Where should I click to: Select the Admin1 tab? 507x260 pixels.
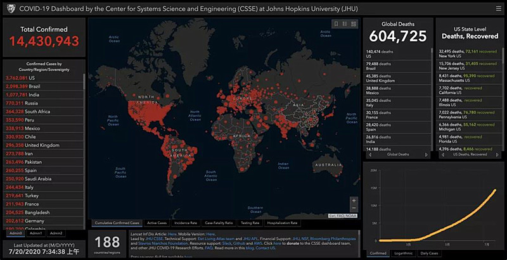(35, 233)
